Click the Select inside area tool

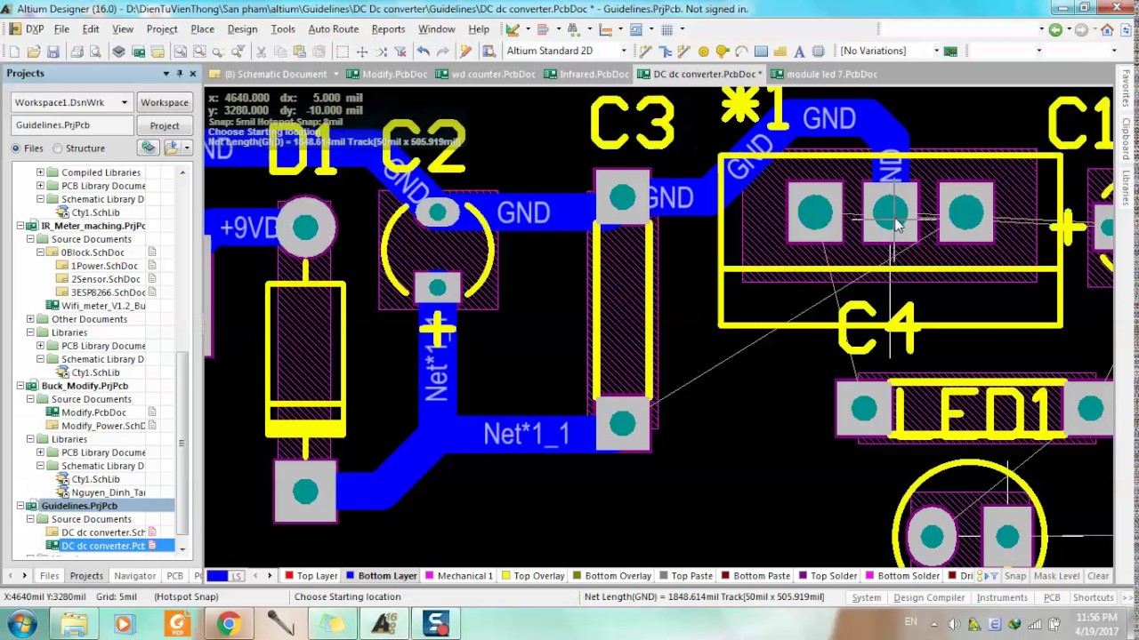342,51
